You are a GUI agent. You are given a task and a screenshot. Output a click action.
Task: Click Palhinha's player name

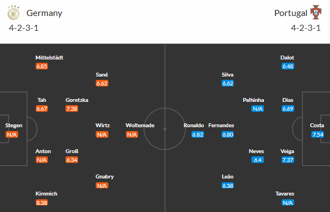(x=253, y=100)
